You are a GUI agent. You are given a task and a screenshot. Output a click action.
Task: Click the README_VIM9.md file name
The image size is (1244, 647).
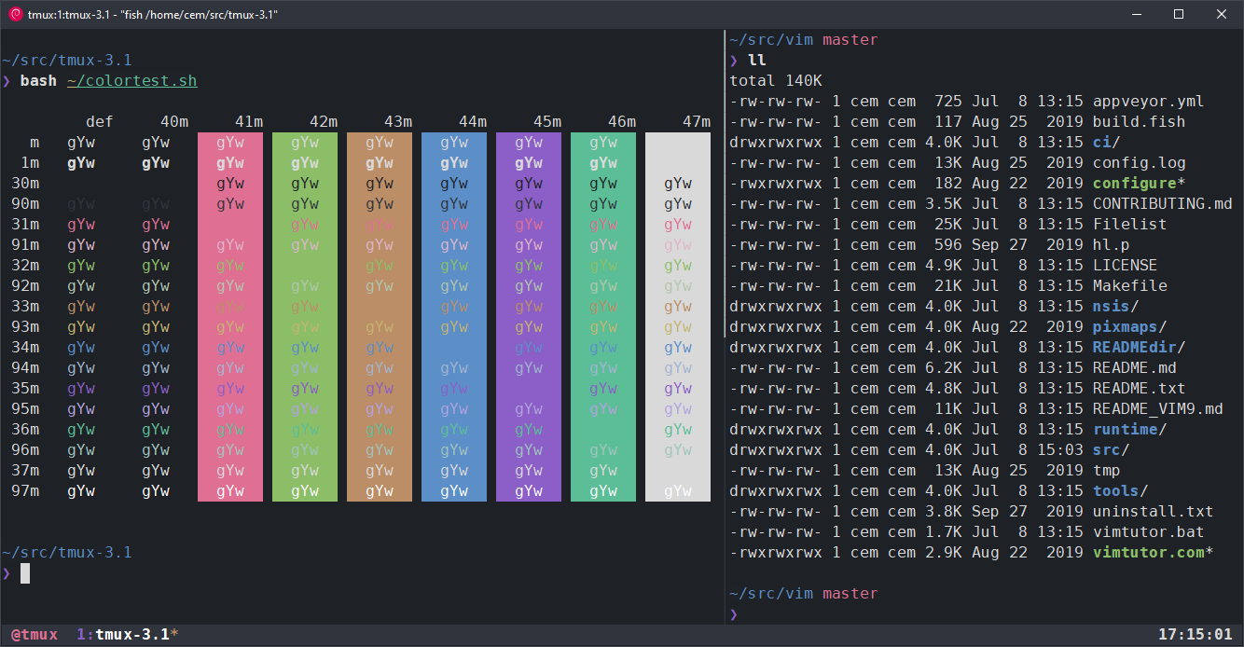pos(1157,409)
